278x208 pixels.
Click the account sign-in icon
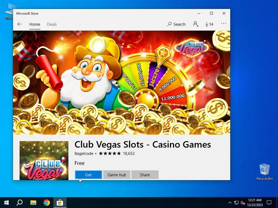(195, 24)
